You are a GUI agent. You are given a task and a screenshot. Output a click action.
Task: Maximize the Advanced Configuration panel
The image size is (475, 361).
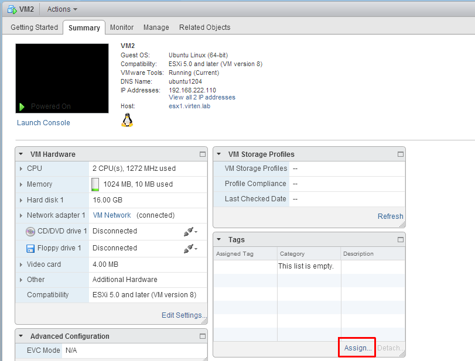point(203,336)
